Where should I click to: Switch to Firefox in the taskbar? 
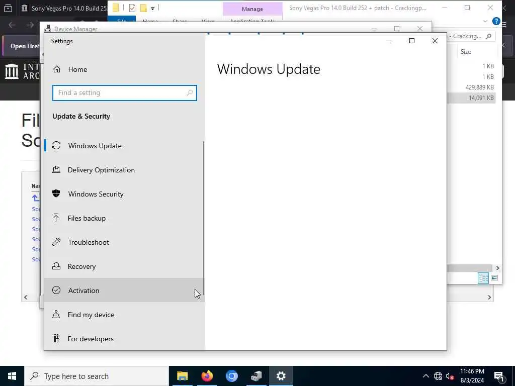[207, 376]
